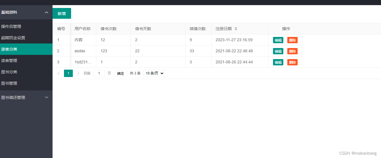
Task: Select 读者分类 in the sidebar
Action: click(x=26, y=49)
